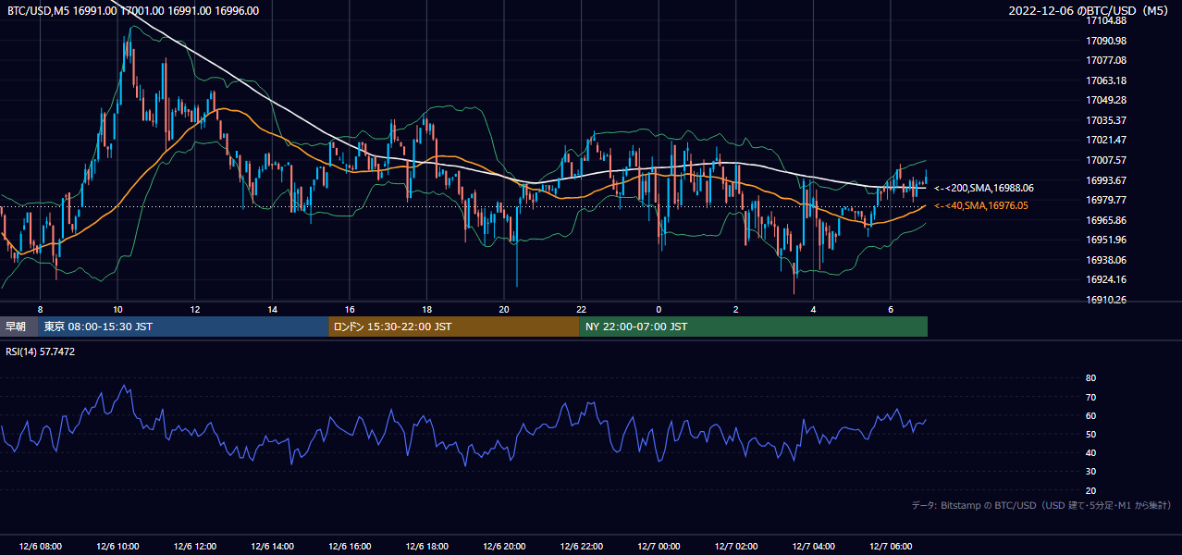This screenshot has height=555, width=1182.
Task: Click the 12/6 20:00 time label
Action: pos(504,547)
